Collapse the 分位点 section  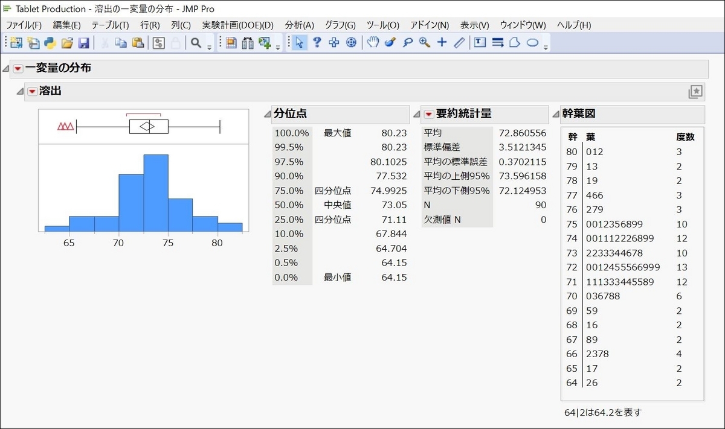pyautogui.click(x=268, y=114)
